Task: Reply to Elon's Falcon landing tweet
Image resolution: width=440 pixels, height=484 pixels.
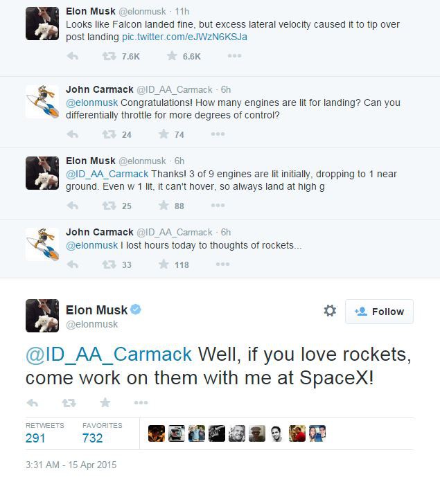Action: coord(72,56)
